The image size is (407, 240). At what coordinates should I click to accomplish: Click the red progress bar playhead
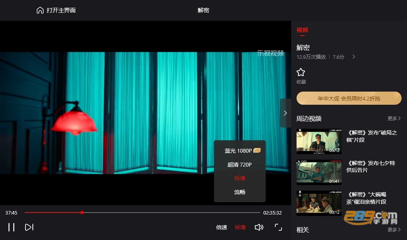(82, 213)
